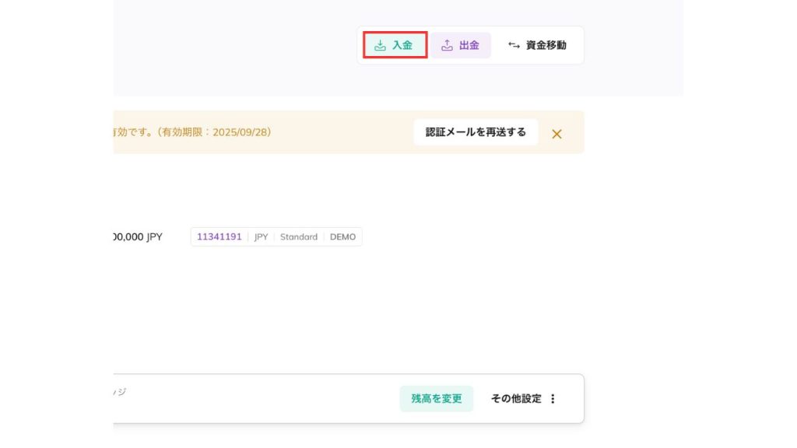Viewport: 797px width, 448px height.
Task: Select the DEMO account badge
Action: coord(345,236)
